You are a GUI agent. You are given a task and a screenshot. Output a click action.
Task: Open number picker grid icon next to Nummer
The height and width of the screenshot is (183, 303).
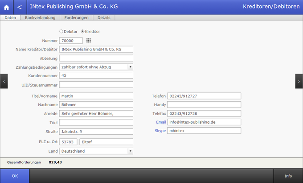pos(89,41)
